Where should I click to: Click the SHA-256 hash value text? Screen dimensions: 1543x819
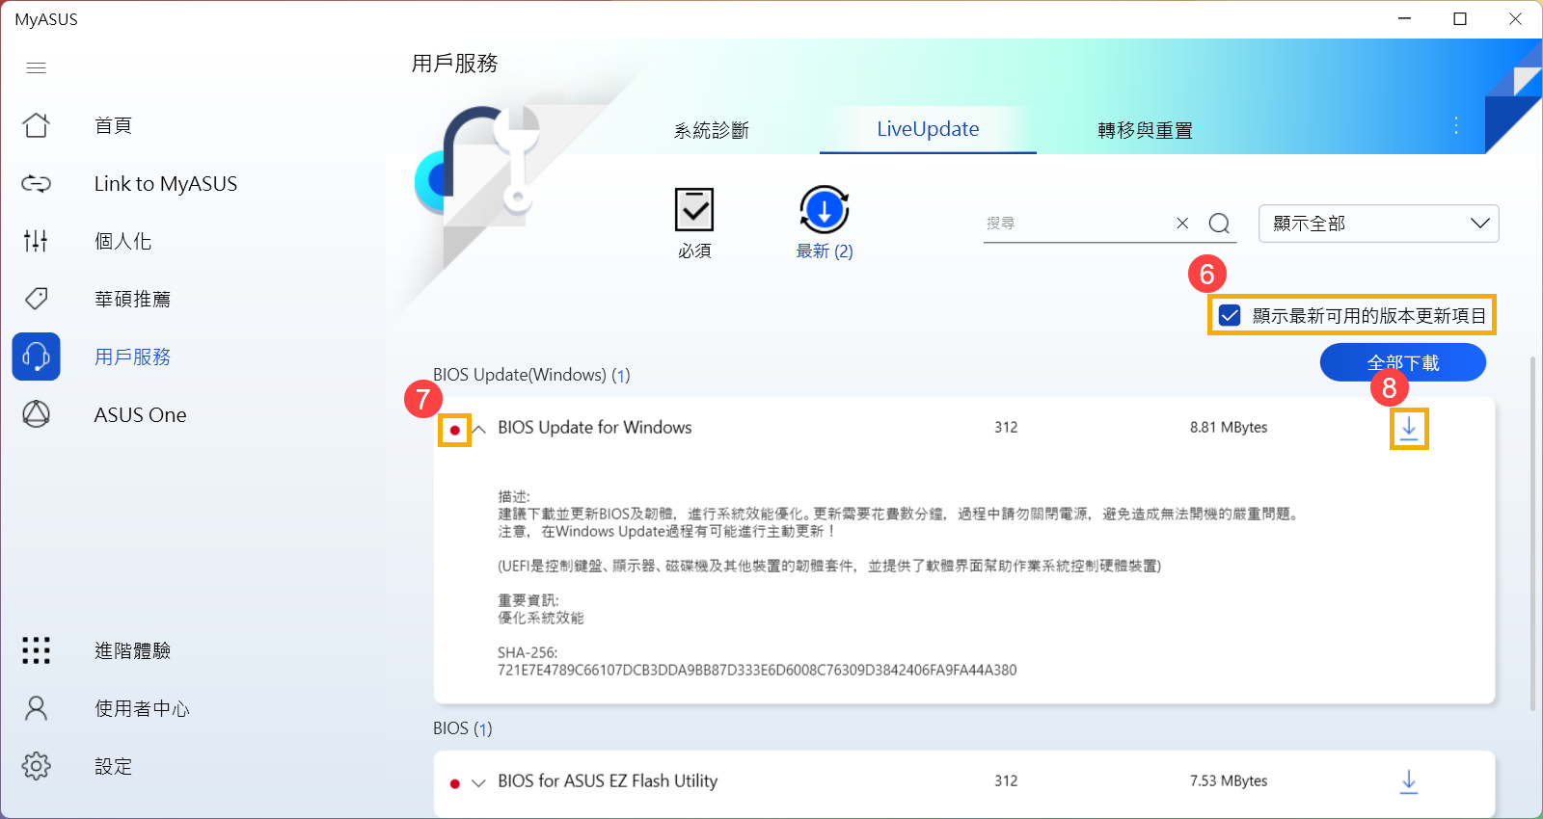757,670
